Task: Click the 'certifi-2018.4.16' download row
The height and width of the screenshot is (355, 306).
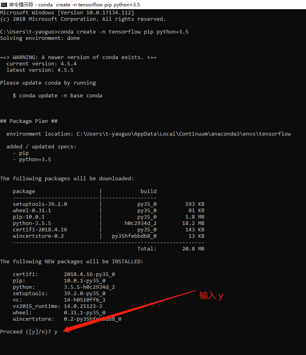Action: (40, 230)
